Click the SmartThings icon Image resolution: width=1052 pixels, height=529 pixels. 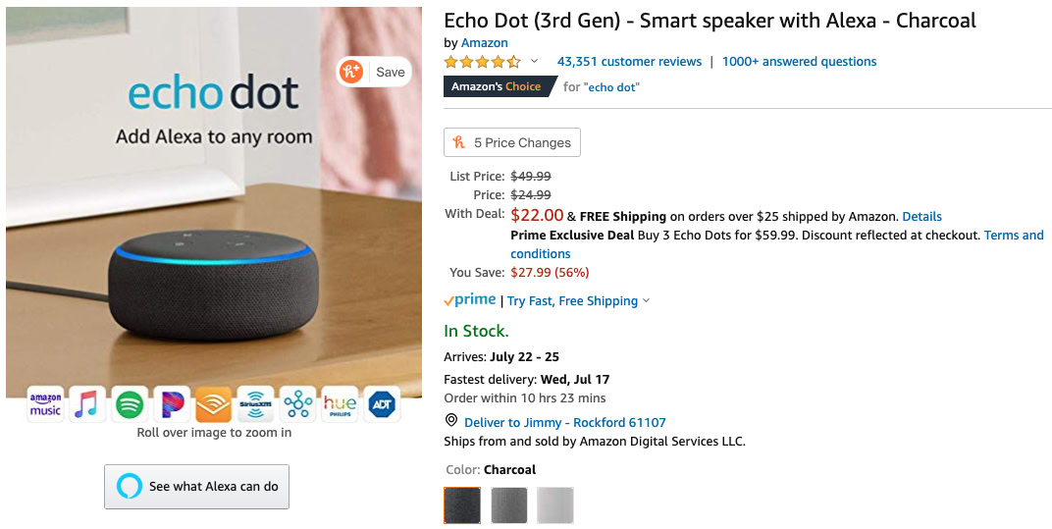point(297,403)
